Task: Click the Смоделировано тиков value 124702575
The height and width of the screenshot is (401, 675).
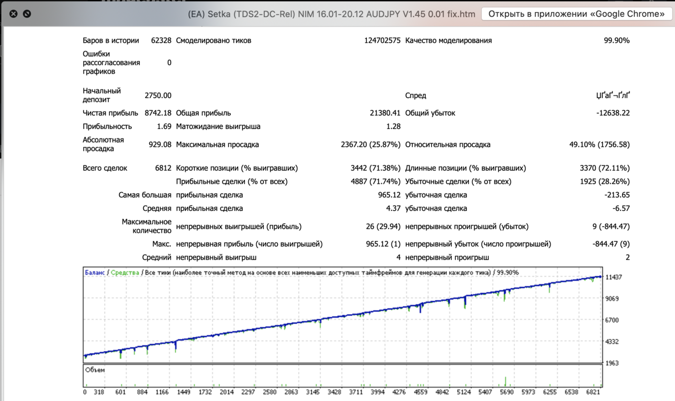Action: tap(382, 40)
